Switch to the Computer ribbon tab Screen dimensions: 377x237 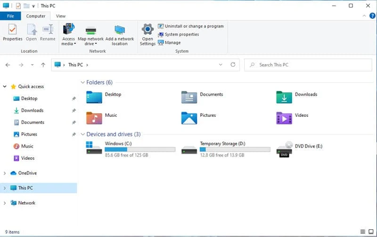(x=36, y=16)
